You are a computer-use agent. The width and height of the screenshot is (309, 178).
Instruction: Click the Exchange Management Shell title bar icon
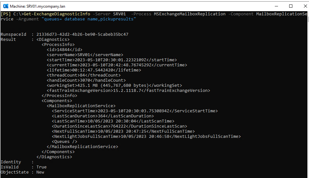[x=5, y=6]
